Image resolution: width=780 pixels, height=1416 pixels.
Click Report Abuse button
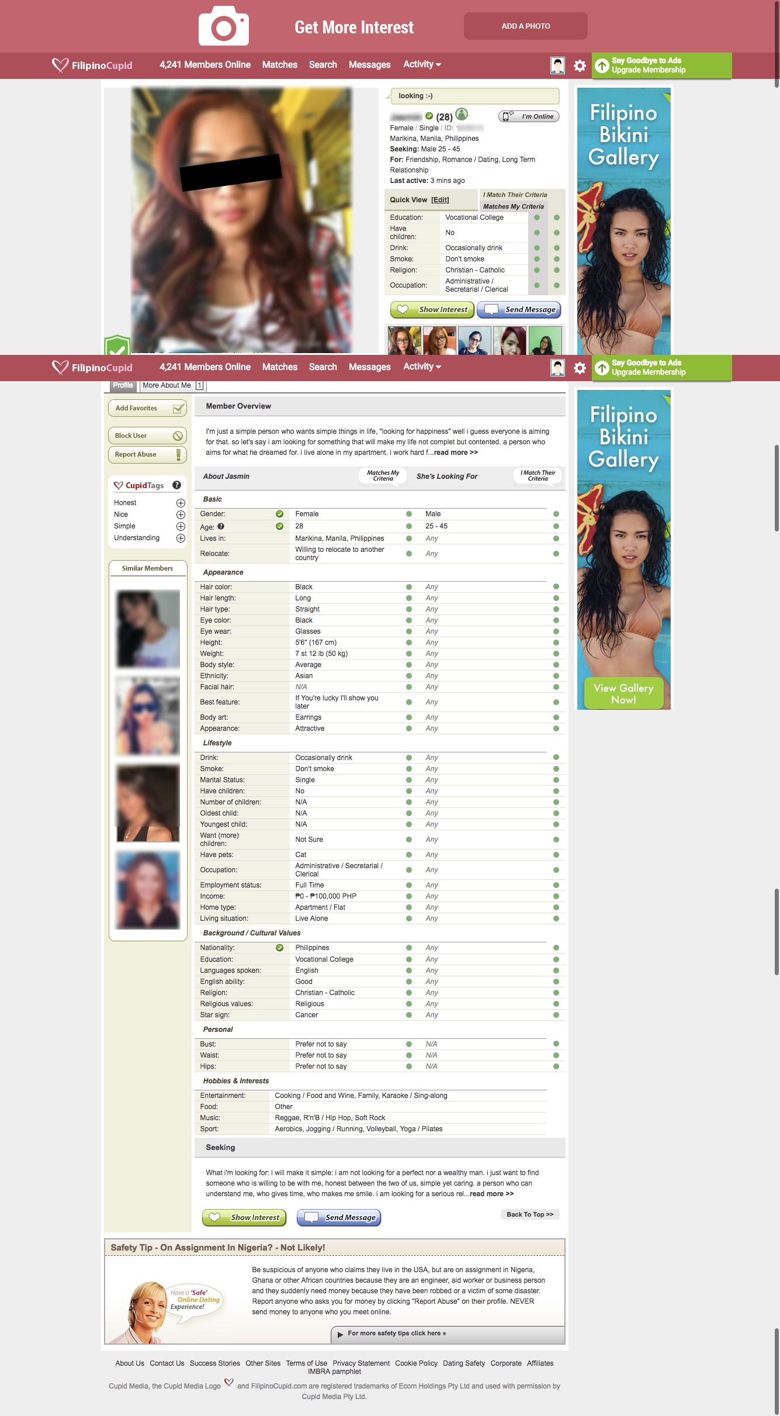coord(147,454)
